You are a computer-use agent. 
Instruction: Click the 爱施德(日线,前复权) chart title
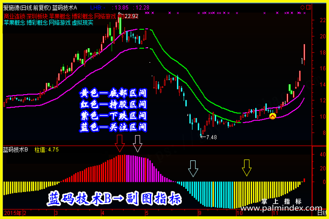click(x=27, y=8)
